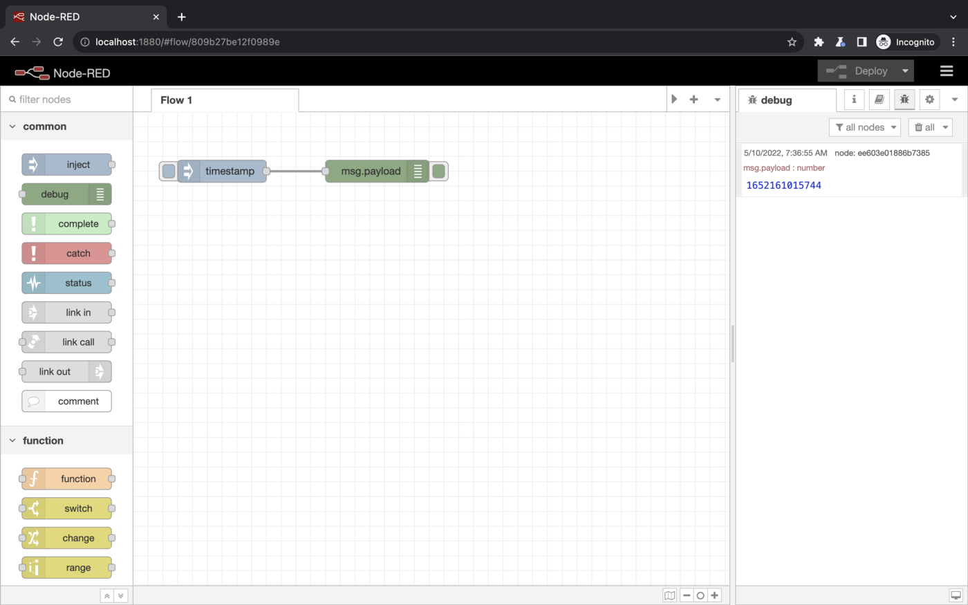Screen dimensions: 968x605
Task: Open the configuration nodes gear icon
Action: (x=929, y=100)
